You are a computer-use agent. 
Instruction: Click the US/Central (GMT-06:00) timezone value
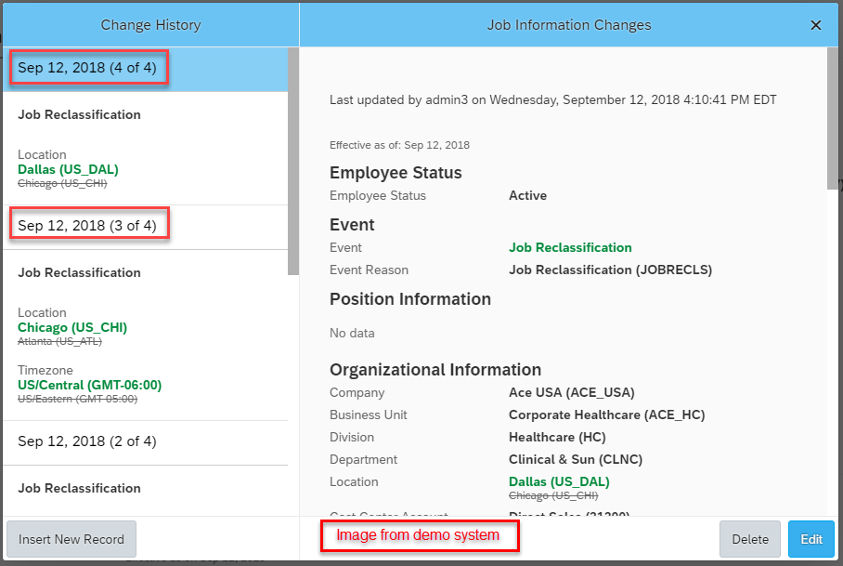click(x=90, y=385)
